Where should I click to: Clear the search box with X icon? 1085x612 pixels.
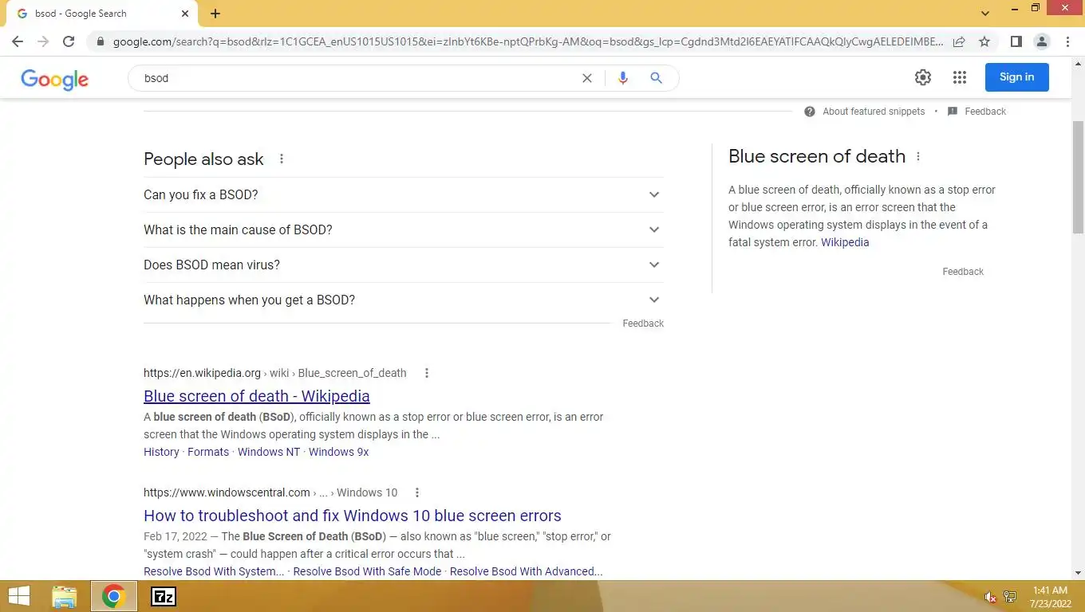(587, 78)
